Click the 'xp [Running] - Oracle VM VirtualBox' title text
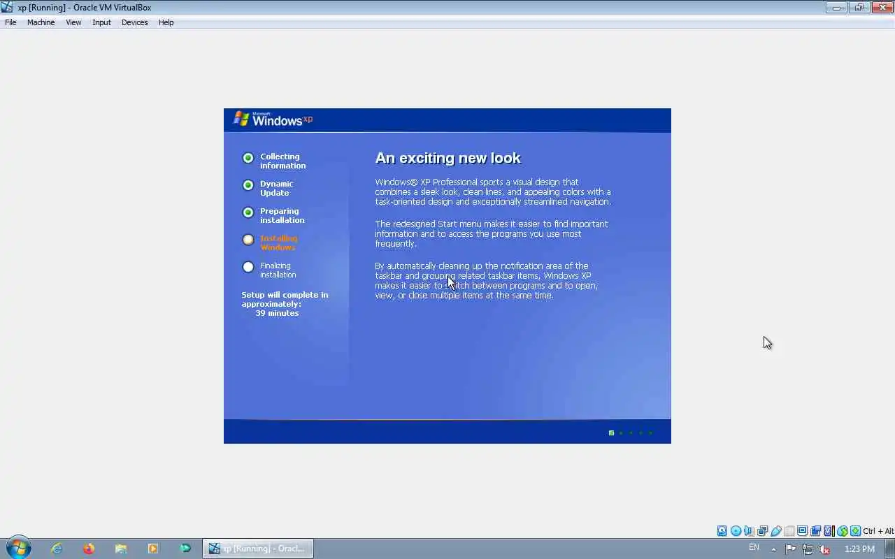 pyautogui.click(x=85, y=8)
